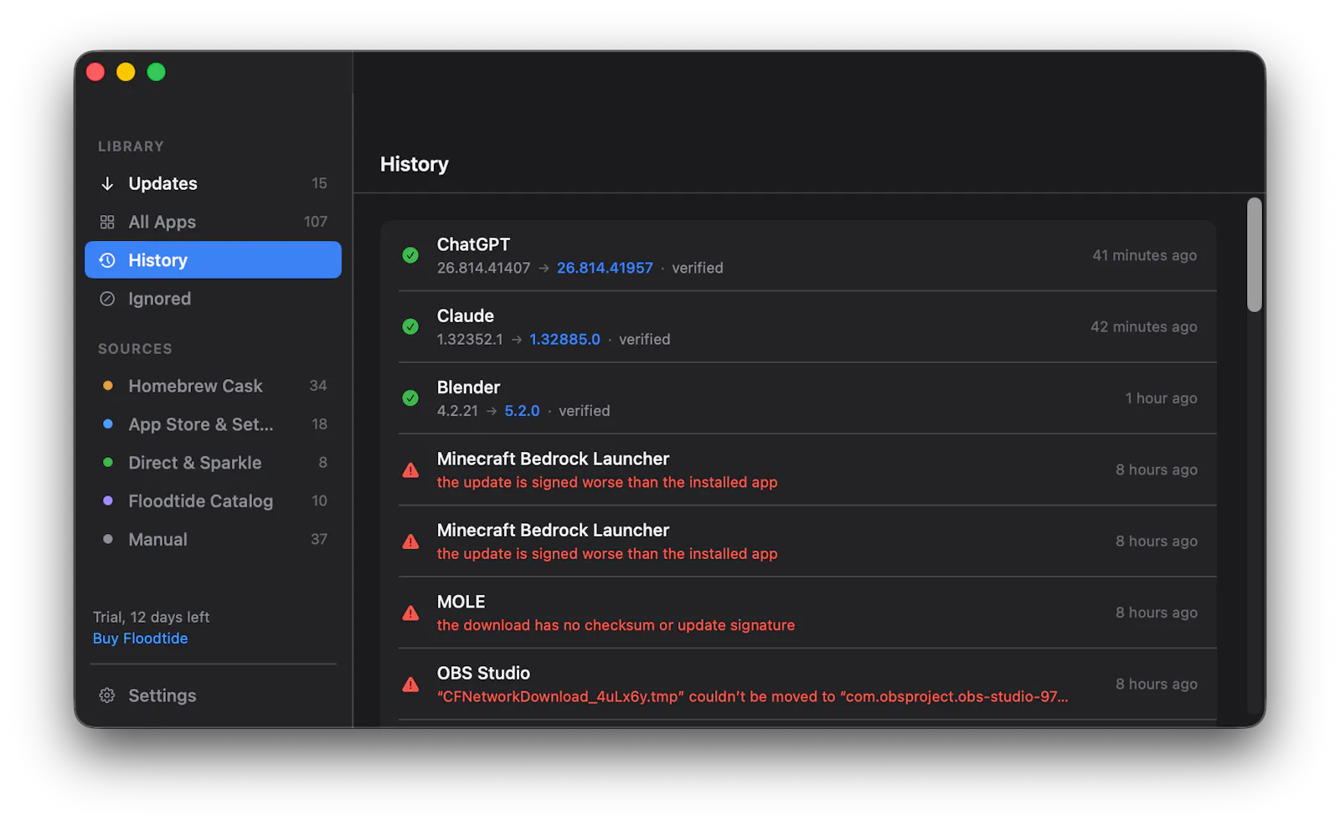Click "8 hours ago" on the MOLE row
Image resolution: width=1340 pixels, height=826 pixels.
tap(1157, 613)
